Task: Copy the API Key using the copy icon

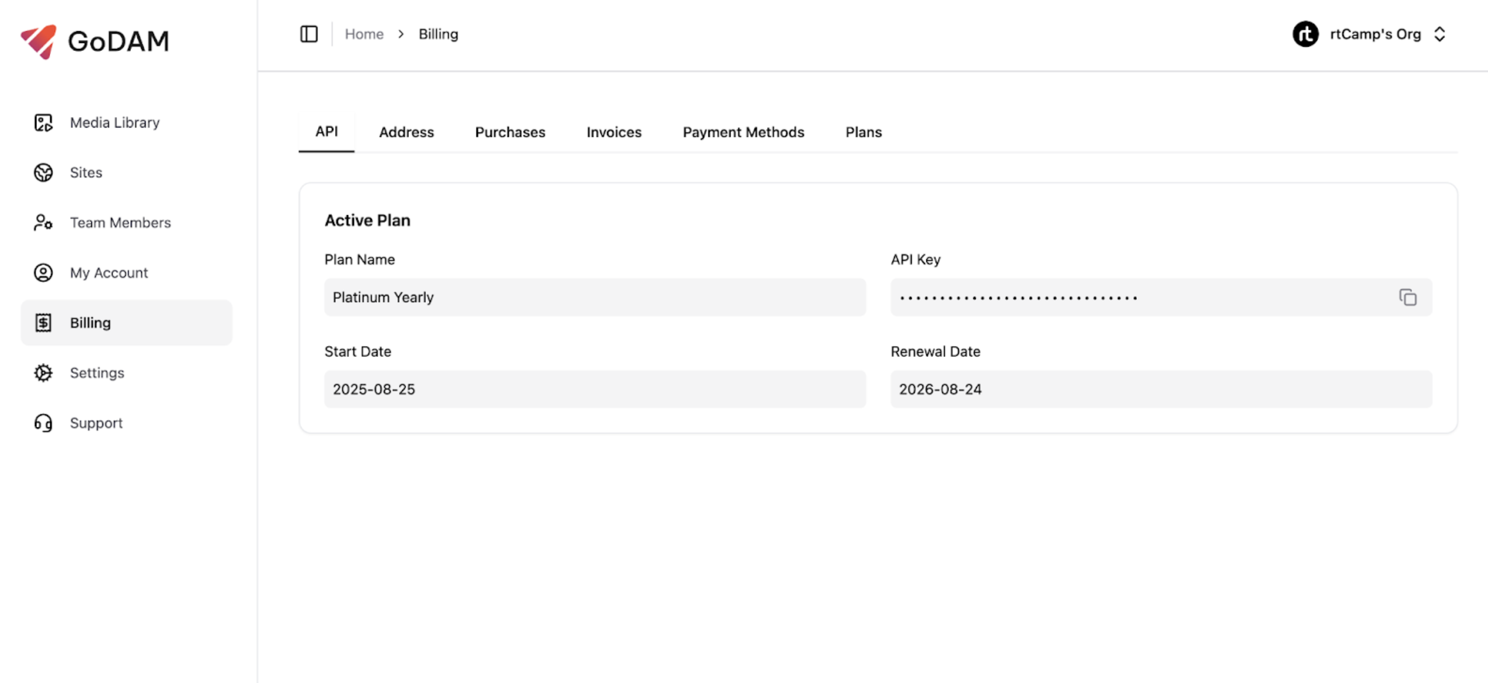Action: point(1408,297)
